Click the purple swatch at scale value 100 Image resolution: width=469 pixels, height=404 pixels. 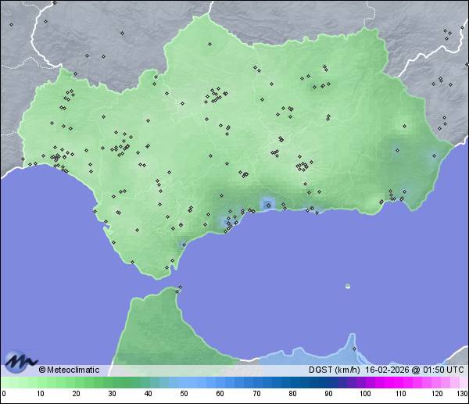point(364,383)
